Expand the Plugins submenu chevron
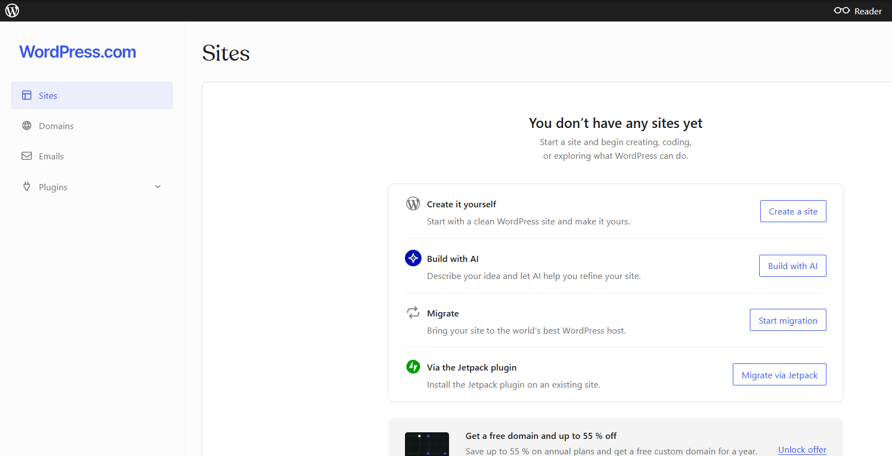This screenshot has width=892, height=456. click(x=158, y=187)
